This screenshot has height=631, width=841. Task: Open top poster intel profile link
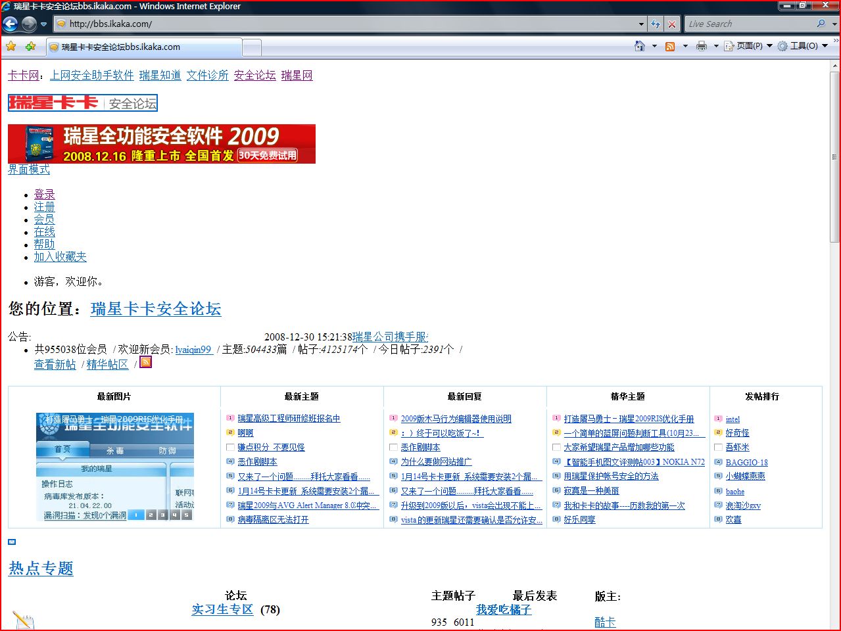pyautogui.click(x=733, y=419)
